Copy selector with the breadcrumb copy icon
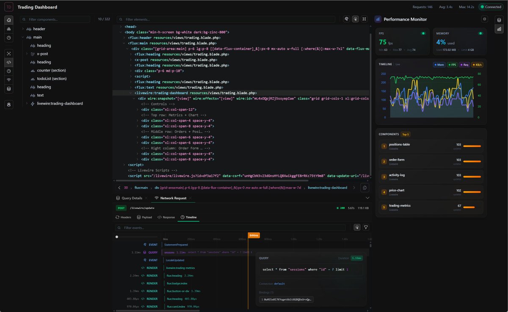Viewport: 508px width, 312px height. point(364,188)
